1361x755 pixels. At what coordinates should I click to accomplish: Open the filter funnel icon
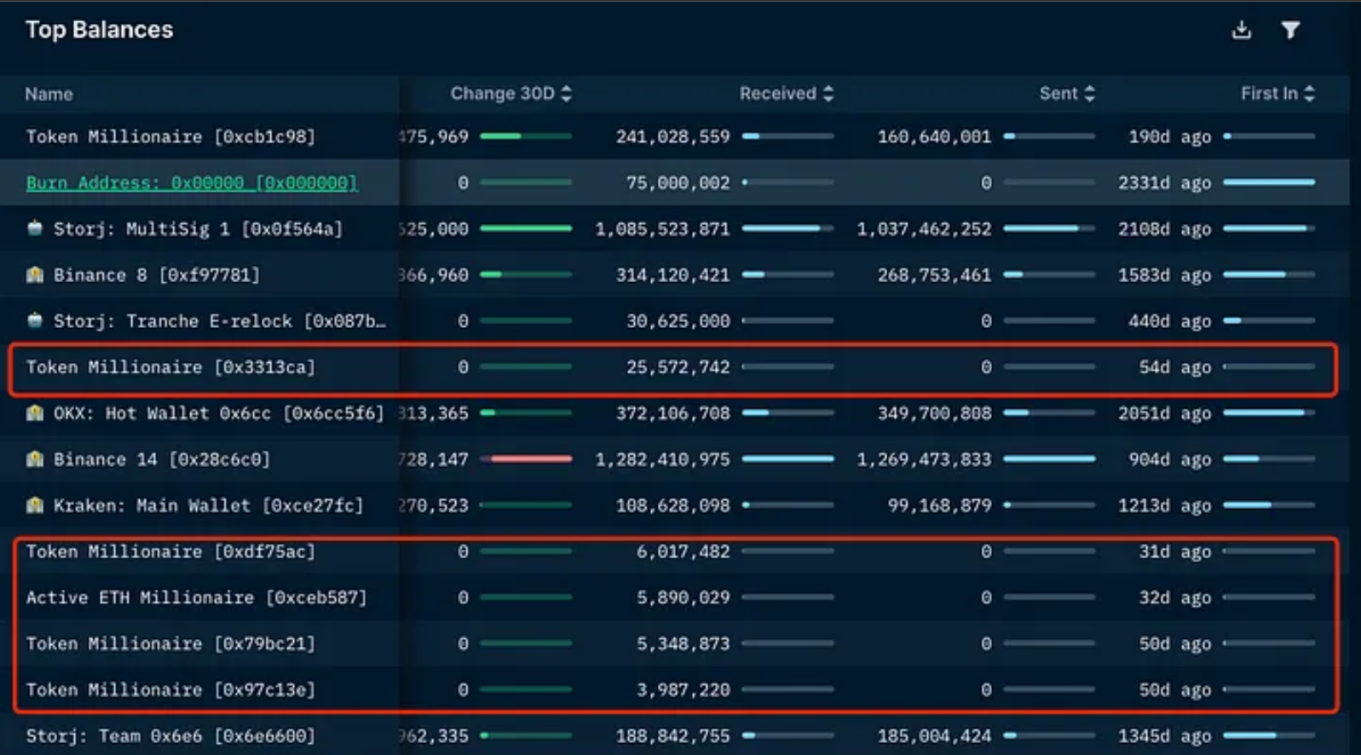[1290, 31]
